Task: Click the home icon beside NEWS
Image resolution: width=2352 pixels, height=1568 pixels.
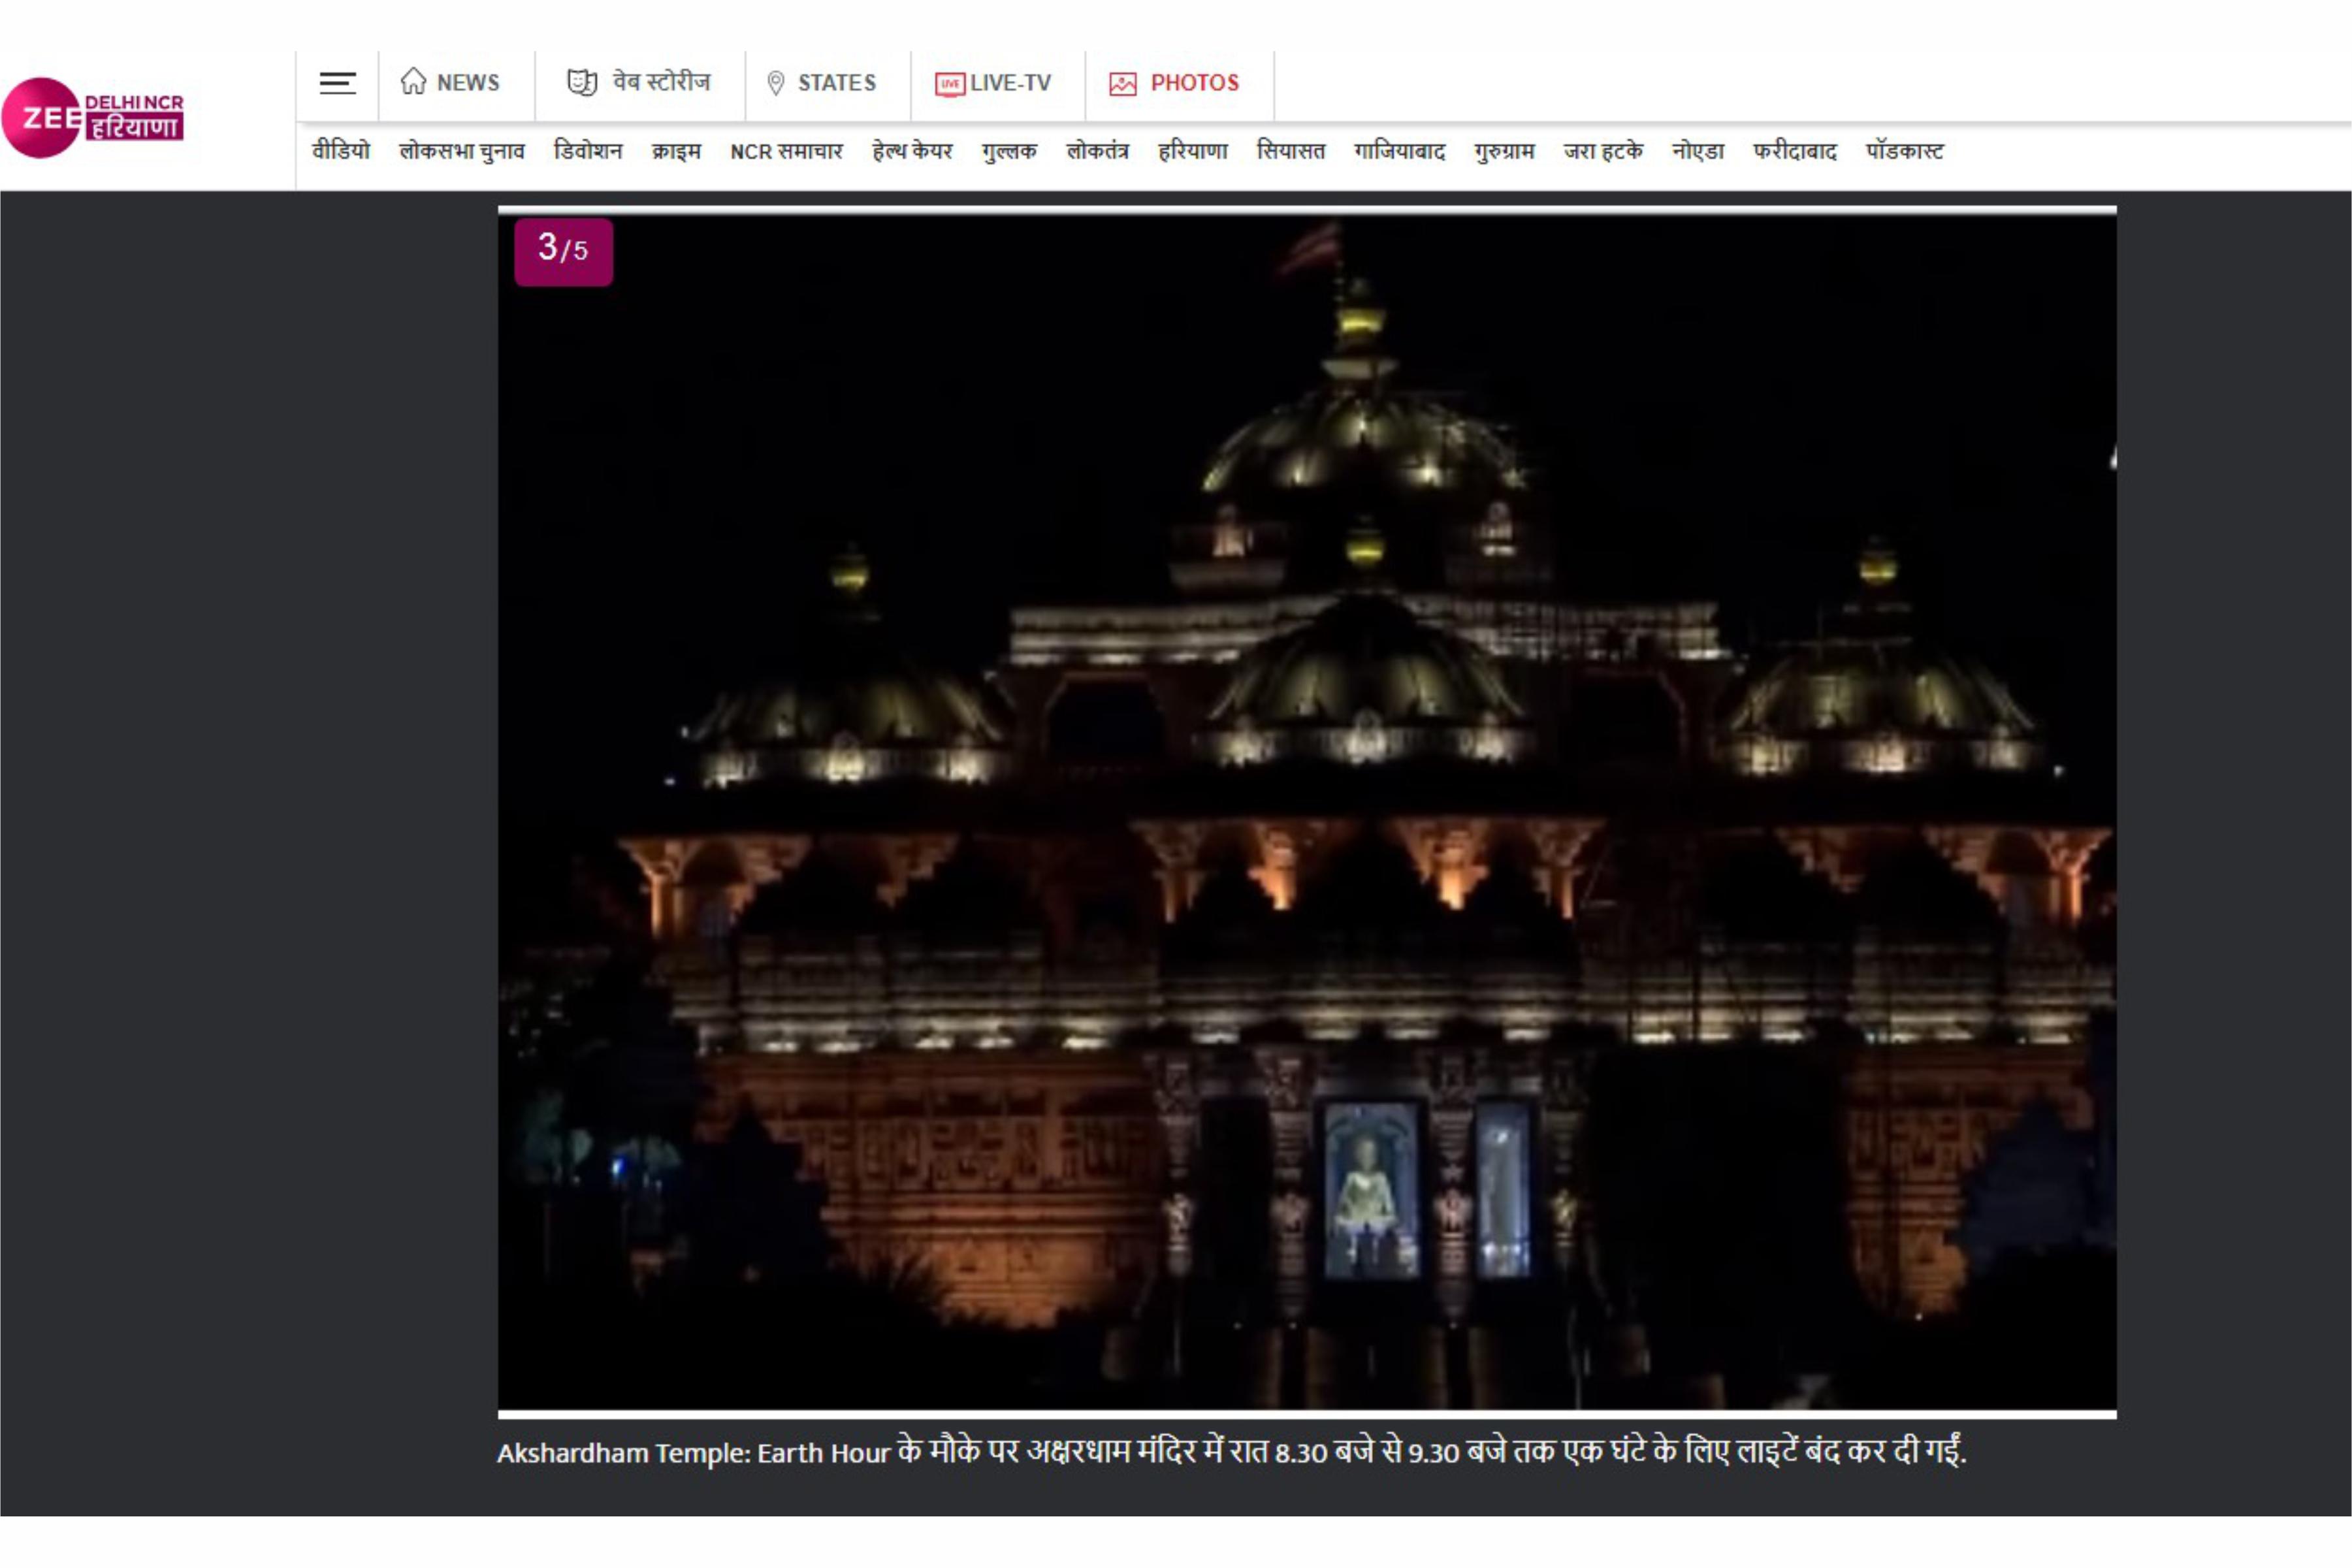Action: coord(413,82)
